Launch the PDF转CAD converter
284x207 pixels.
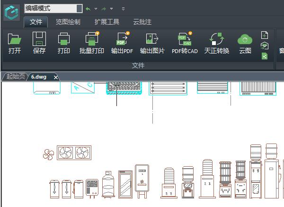[185, 39]
